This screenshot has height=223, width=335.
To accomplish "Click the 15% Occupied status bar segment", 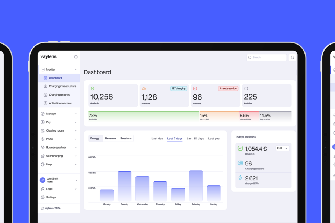I will click(x=219, y=116).
